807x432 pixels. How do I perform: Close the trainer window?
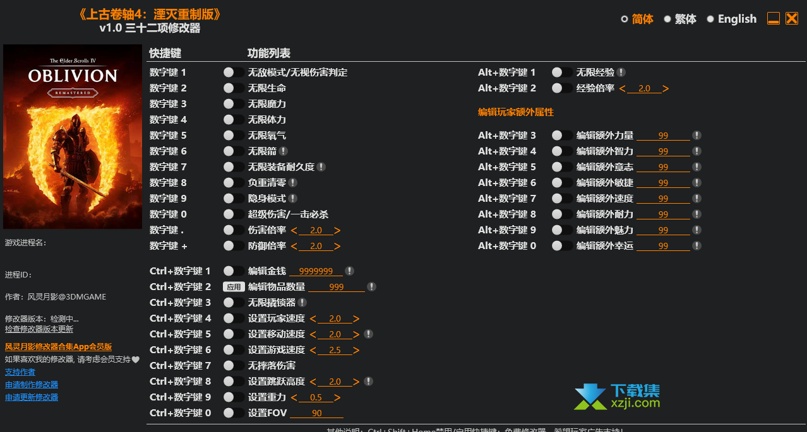[792, 19]
